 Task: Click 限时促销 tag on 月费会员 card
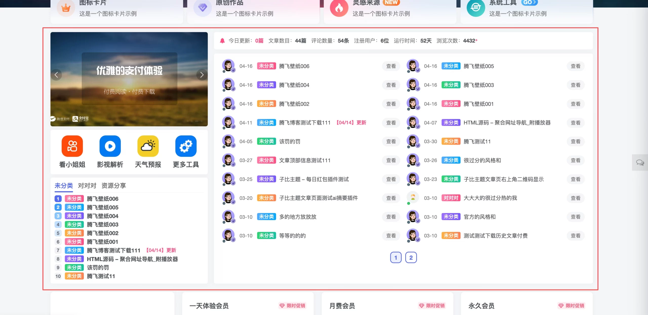432,306
